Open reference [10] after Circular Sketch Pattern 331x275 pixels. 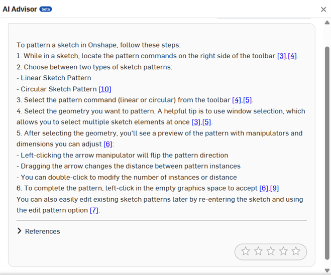coord(105,89)
